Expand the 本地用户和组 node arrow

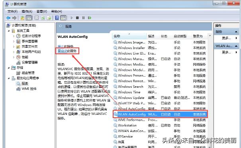14,52
